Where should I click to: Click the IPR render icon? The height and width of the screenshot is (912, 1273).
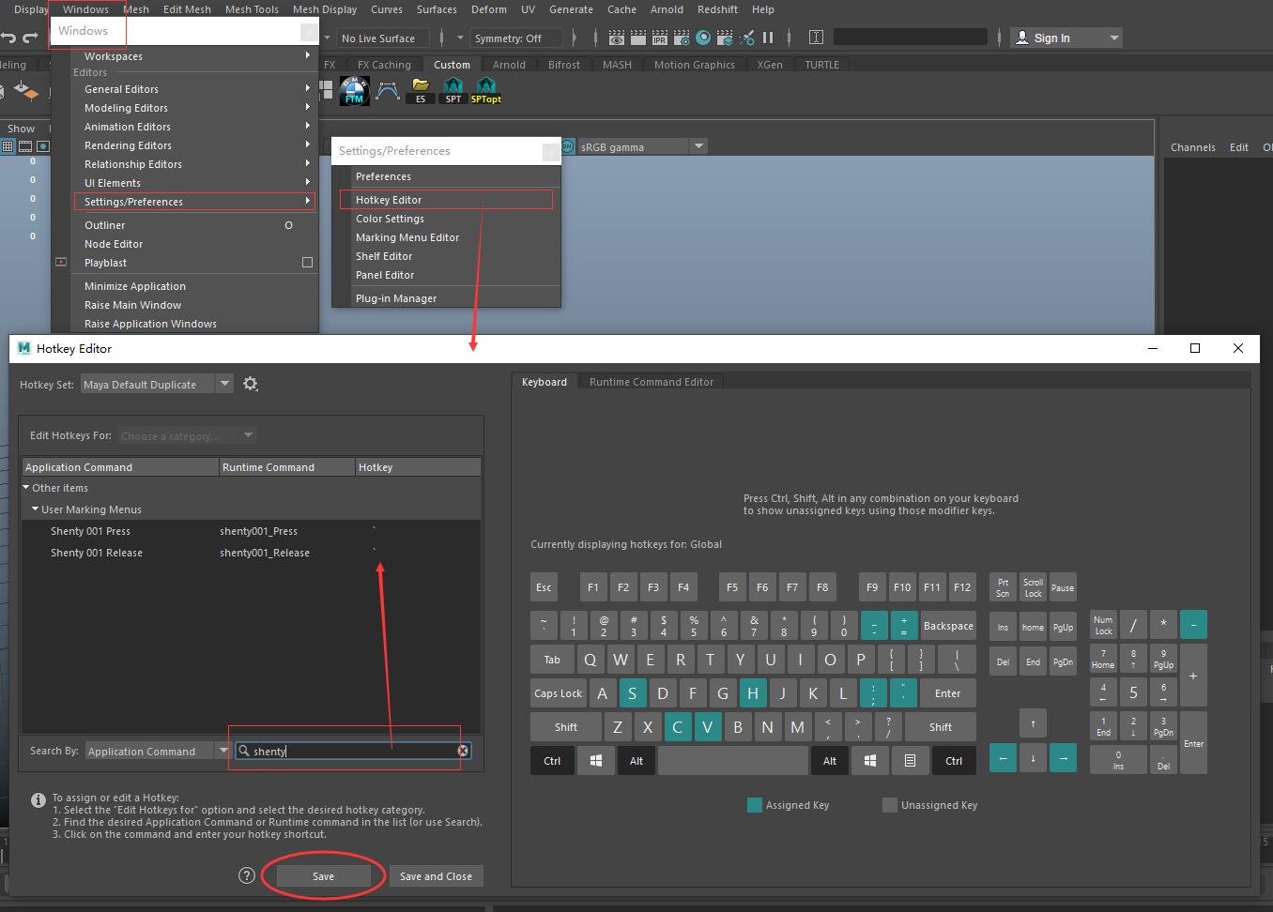coord(659,38)
